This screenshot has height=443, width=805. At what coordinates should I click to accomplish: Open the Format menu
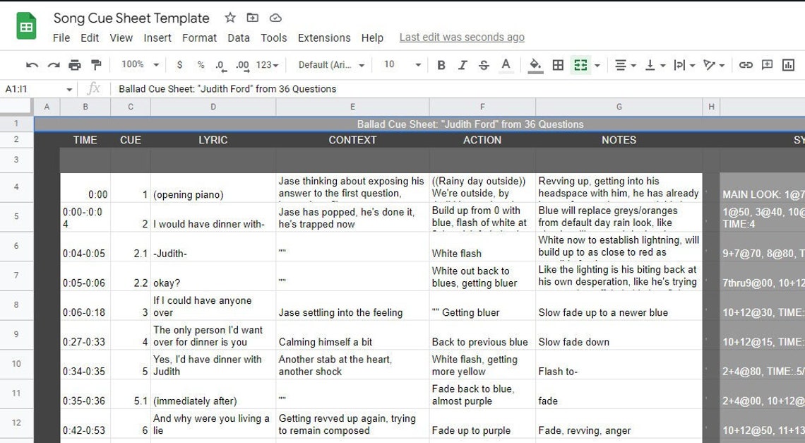click(x=199, y=37)
